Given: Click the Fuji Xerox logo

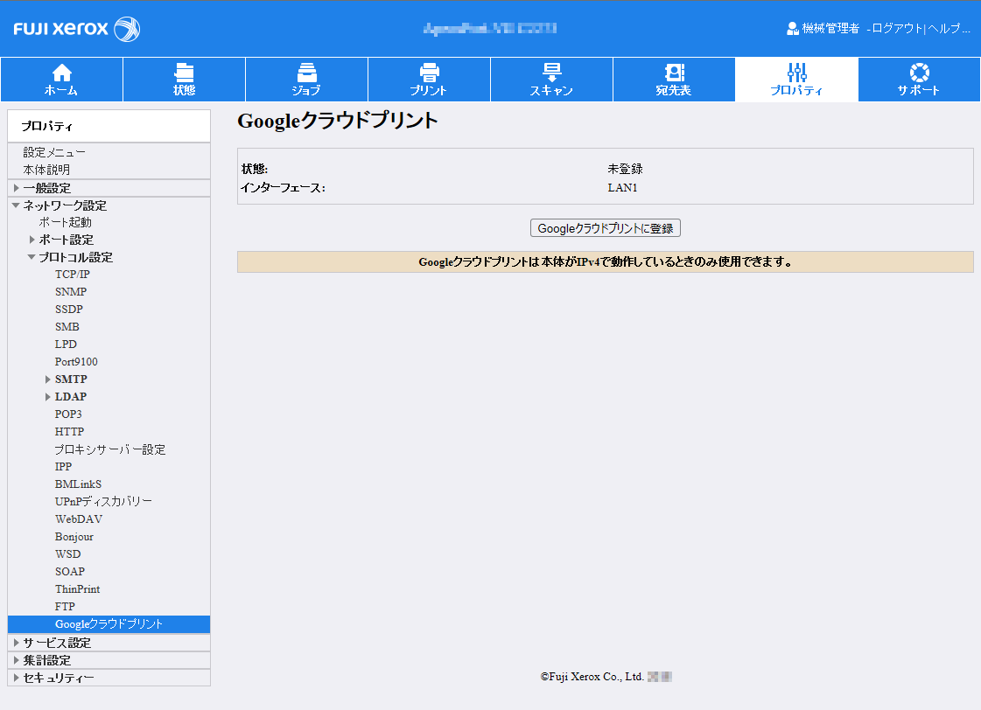Looking at the screenshot, I should (x=77, y=29).
